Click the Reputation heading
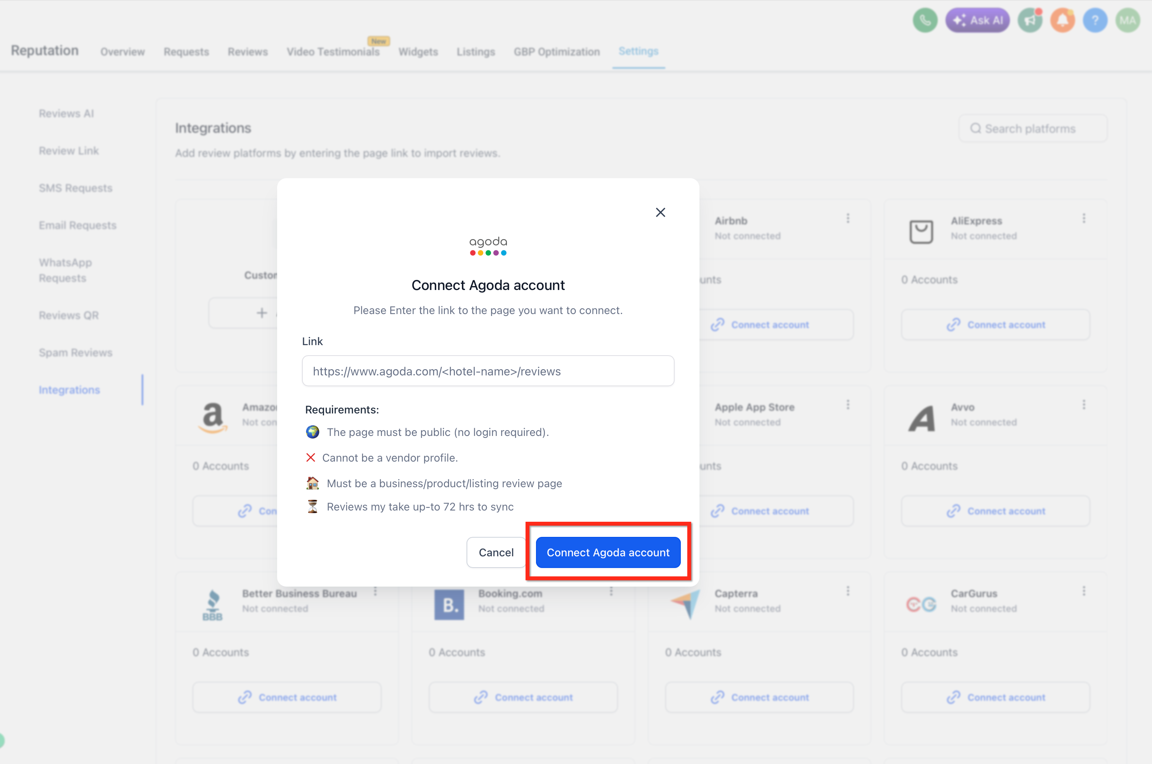This screenshot has width=1152, height=764. point(45,51)
